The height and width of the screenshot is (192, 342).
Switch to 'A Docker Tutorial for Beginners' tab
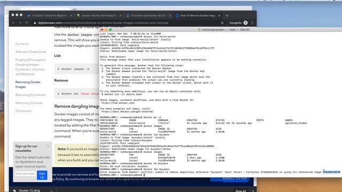(x=50, y=15)
